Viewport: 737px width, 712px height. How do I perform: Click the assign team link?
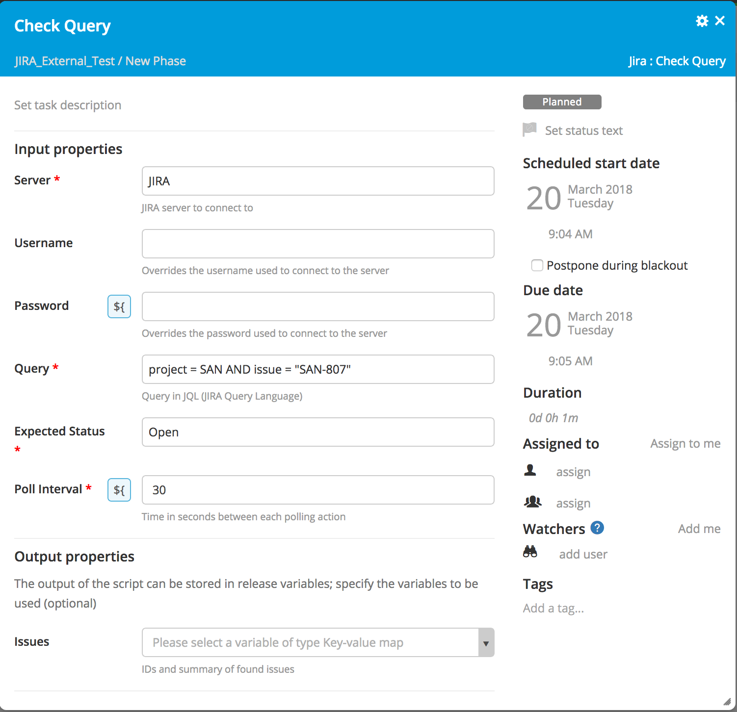pos(573,503)
